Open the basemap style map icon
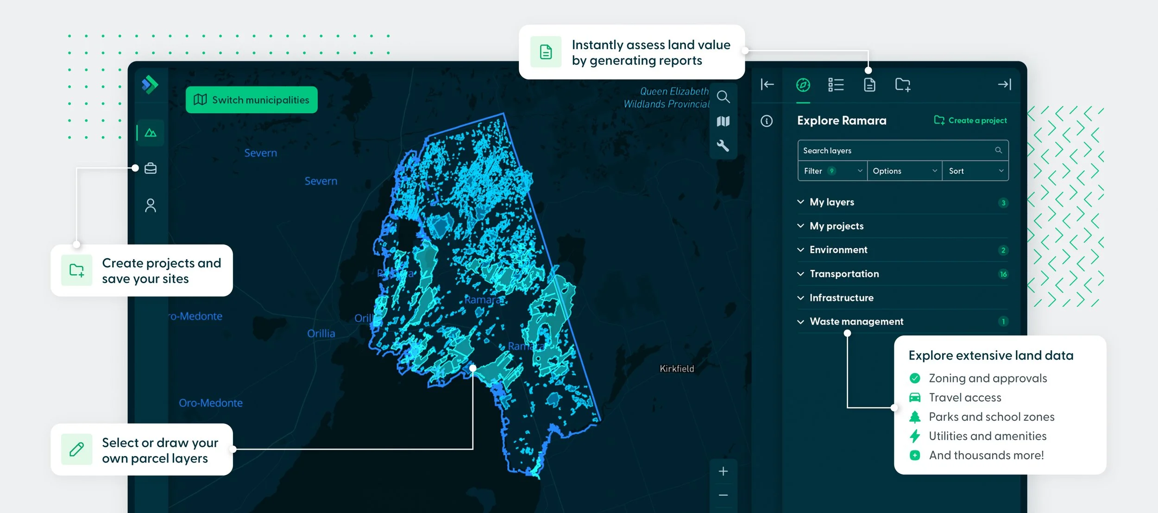Image resolution: width=1158 pixels, height=513 pixels. (723, 121)
